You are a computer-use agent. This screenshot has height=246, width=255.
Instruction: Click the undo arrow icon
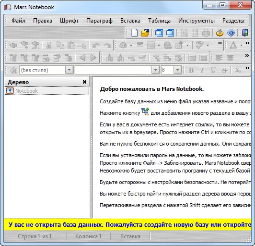coord(96,45)
